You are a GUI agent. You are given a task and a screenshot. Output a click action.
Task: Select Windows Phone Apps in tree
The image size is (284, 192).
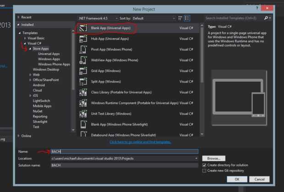(54, 64)
